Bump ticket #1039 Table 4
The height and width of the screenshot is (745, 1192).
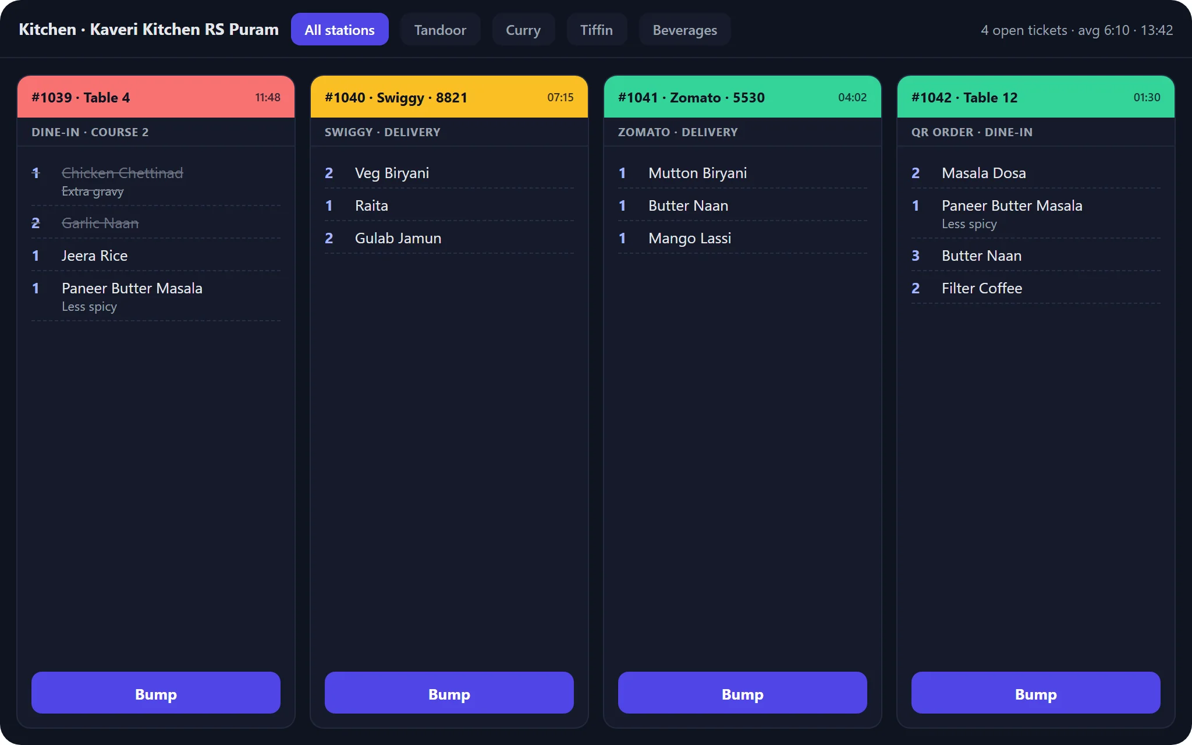156,693
